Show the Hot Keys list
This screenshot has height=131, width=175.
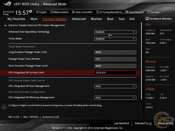click(x=153, y=12)
